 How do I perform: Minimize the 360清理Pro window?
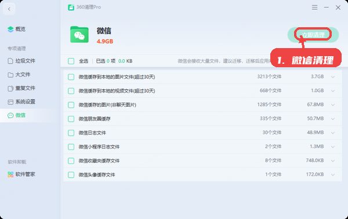click(326, 8)
